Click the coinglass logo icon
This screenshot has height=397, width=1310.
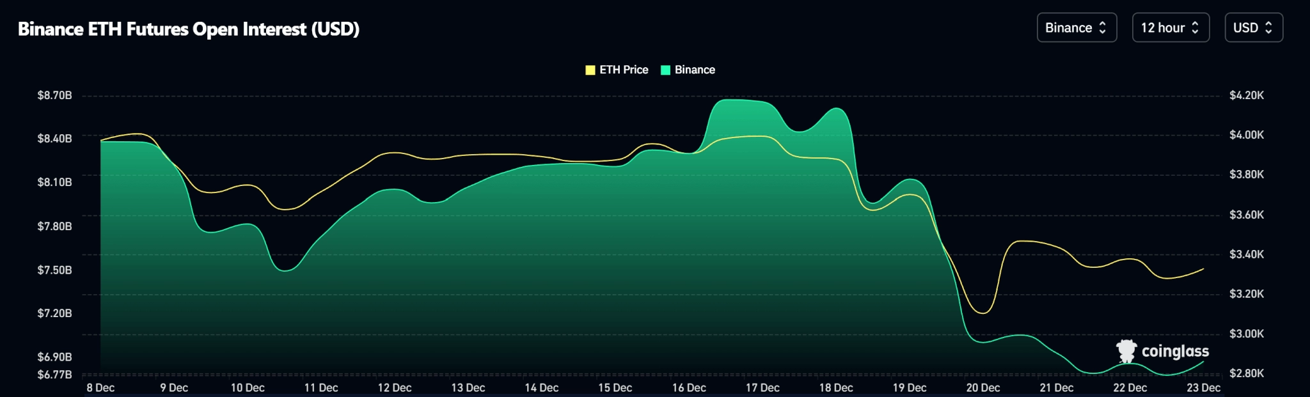tap(1126, 351)
